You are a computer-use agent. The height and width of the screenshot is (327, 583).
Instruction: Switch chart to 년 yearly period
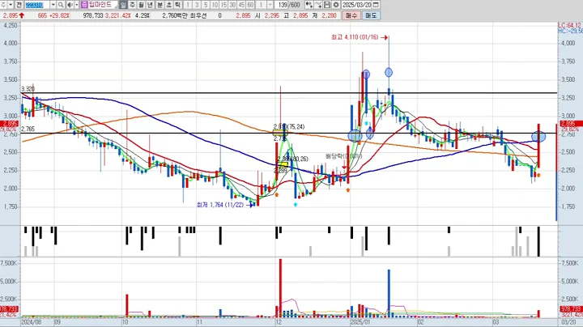point(151,5)
